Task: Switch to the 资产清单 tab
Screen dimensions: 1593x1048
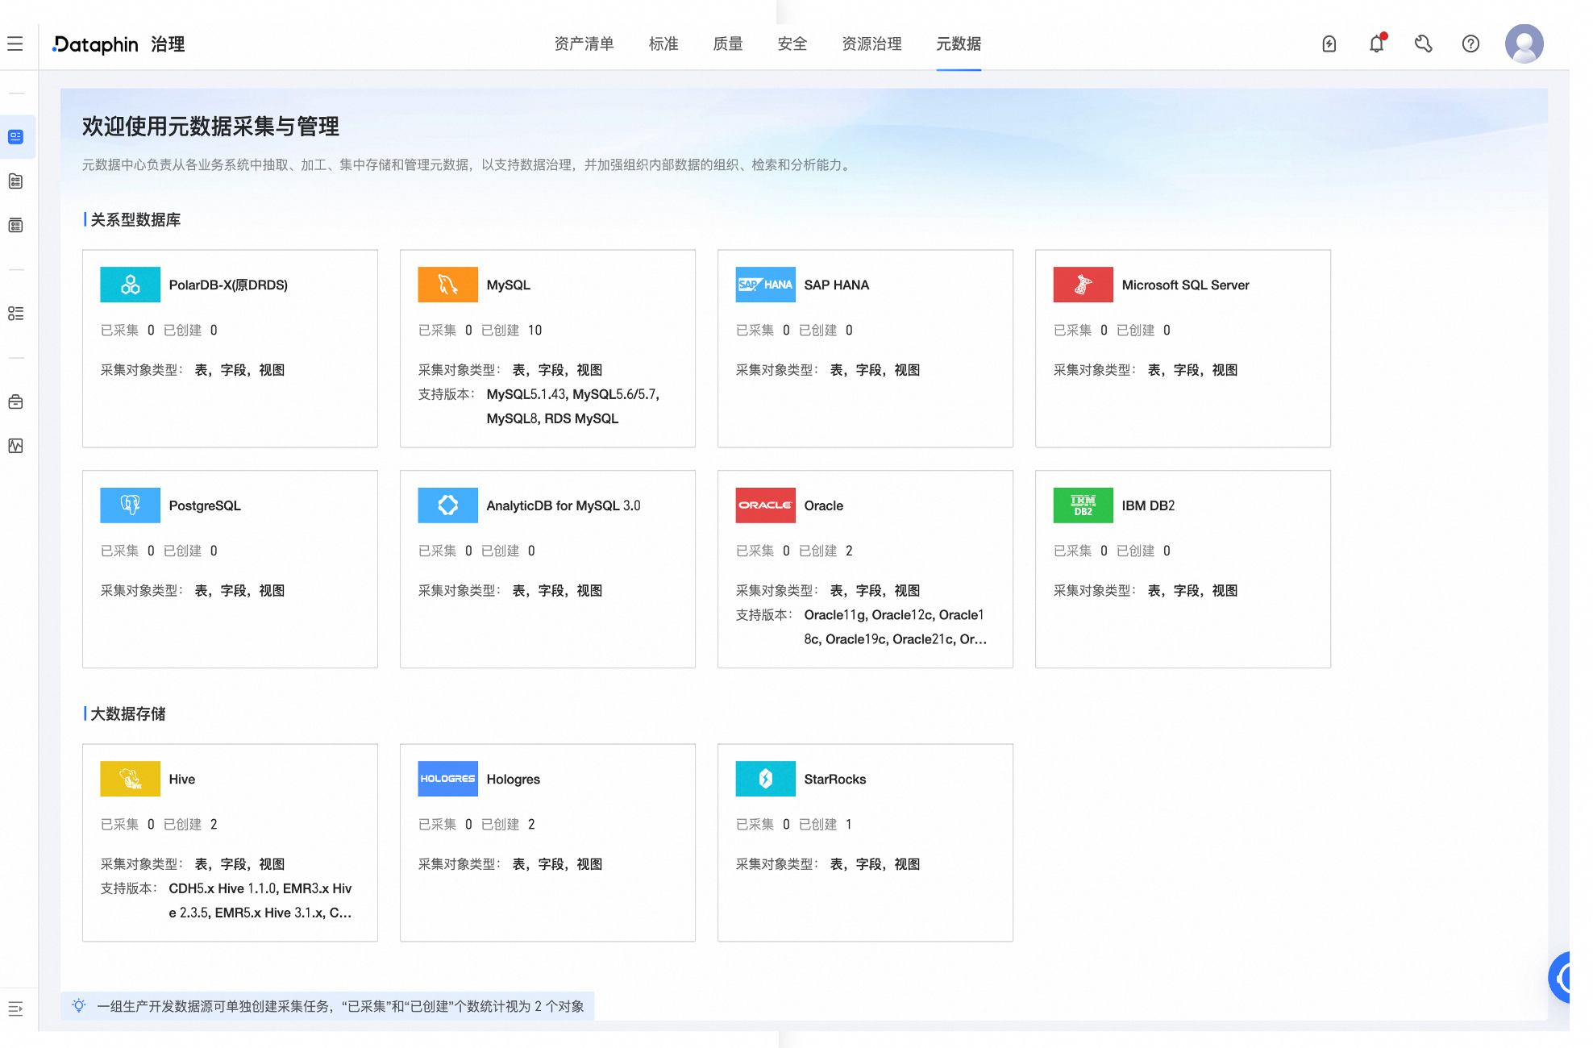Action: (584, 44)
